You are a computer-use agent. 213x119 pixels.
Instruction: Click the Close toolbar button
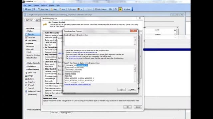(x=127, y=9)
